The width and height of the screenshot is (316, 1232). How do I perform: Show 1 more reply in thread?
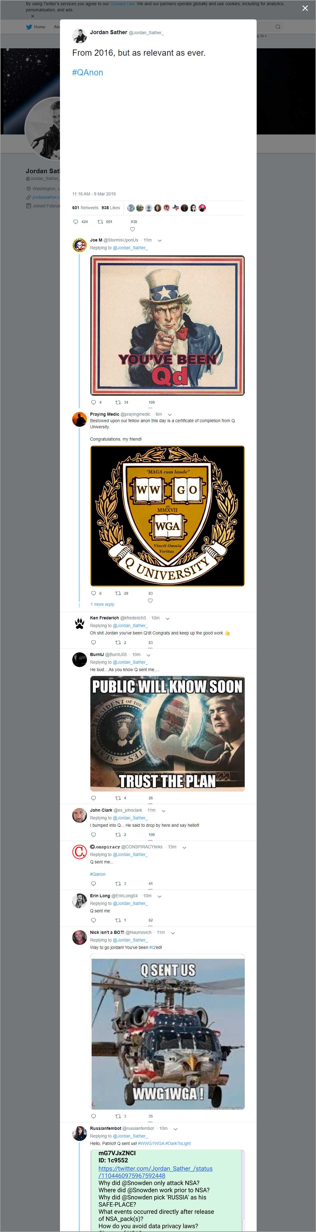point(102,605)
